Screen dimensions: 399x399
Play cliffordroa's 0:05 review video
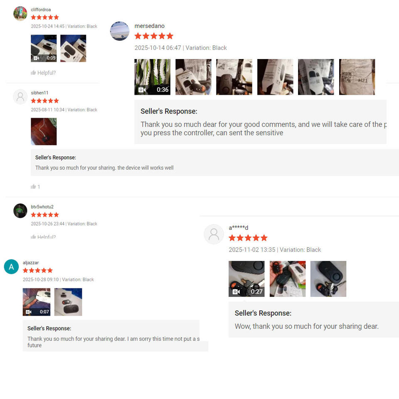(x=44, y=48)
